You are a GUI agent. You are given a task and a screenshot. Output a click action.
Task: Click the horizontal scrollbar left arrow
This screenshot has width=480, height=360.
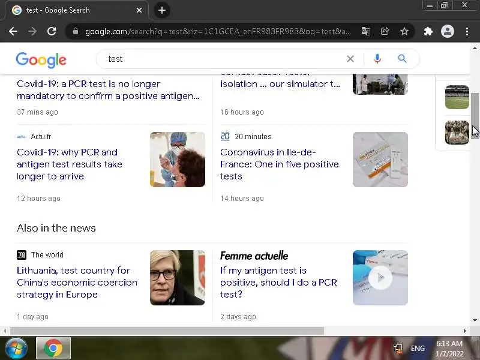[x=5, y=331]
